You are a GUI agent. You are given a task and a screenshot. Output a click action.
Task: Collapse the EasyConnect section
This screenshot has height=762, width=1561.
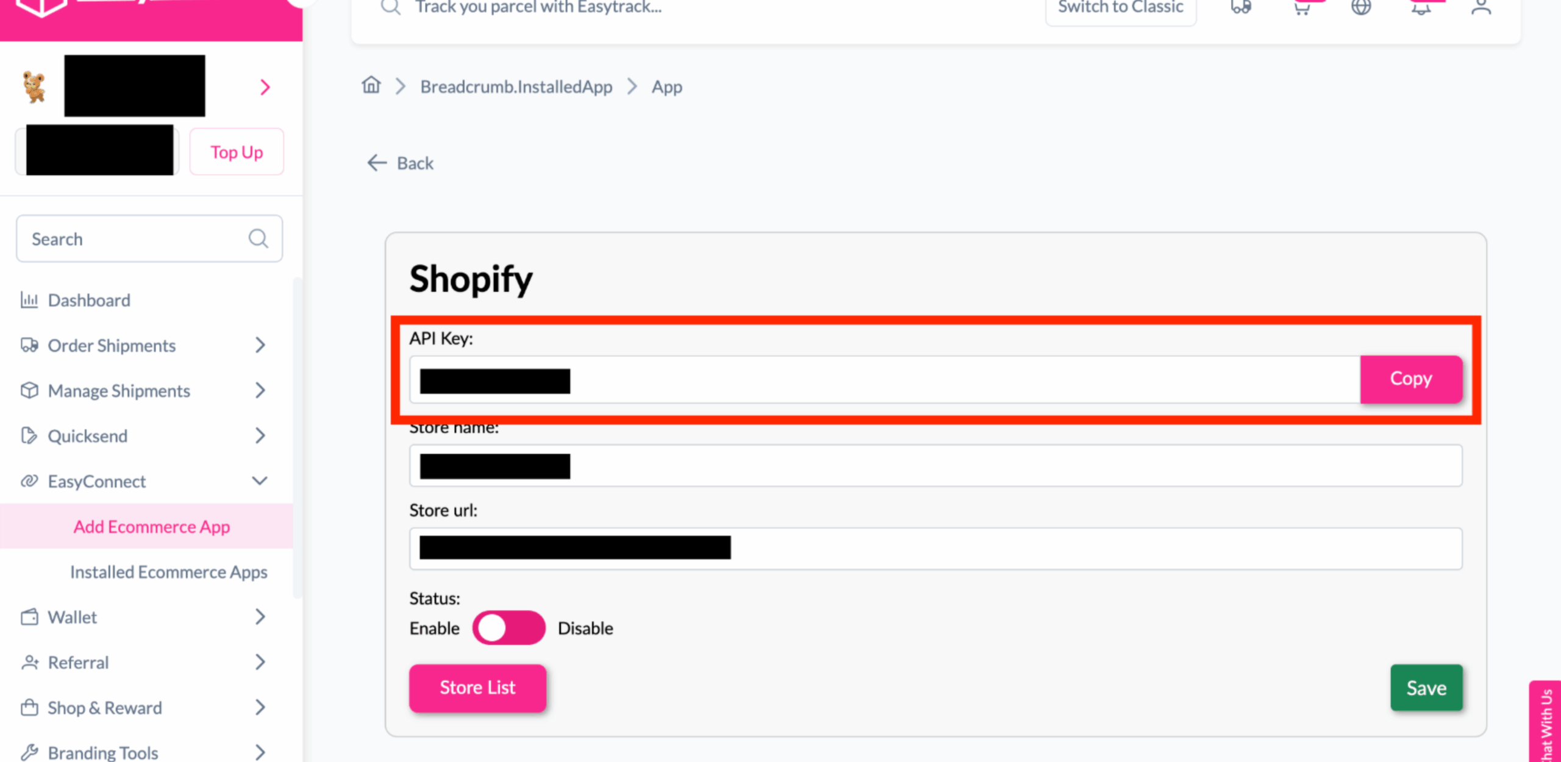point(260,480)
